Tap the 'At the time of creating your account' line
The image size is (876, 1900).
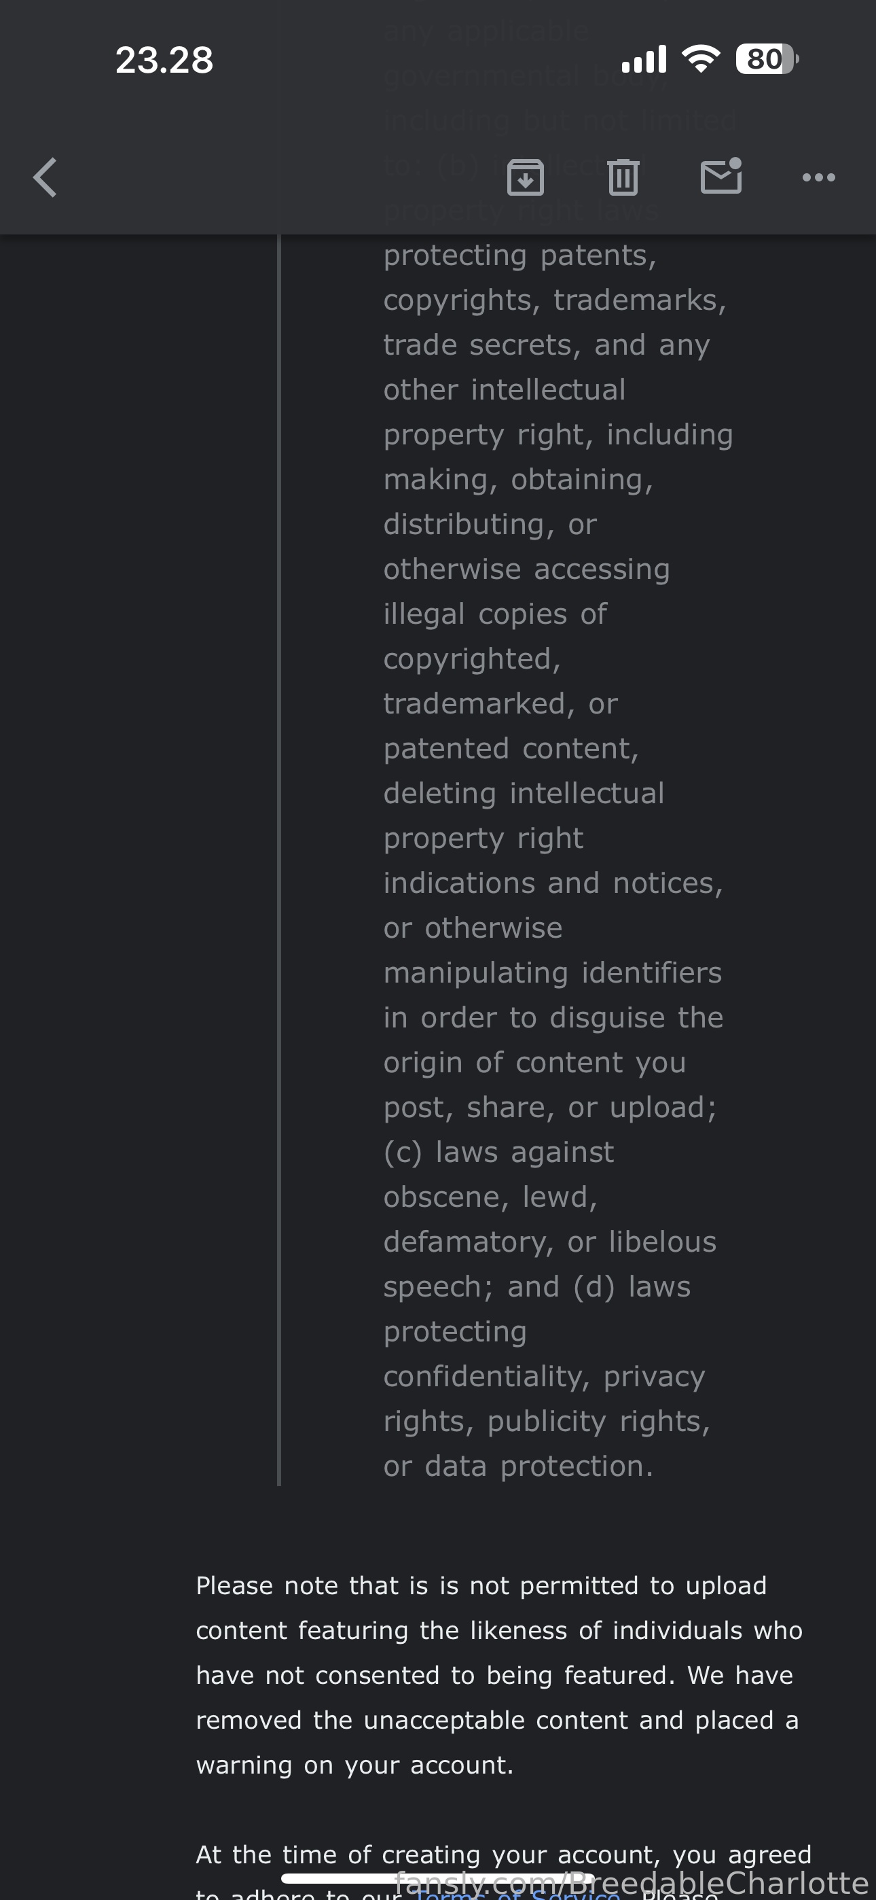point(504,1854)
